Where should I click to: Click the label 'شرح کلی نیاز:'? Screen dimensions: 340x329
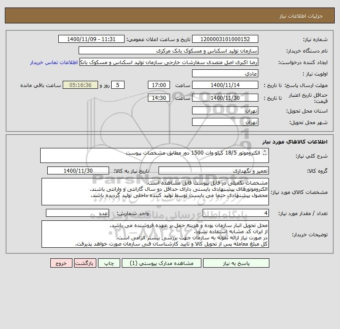pyautogui.click(x=312, y=156)
